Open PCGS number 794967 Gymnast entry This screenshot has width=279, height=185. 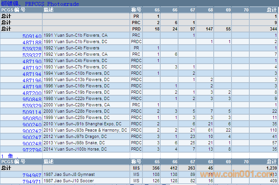coord(32,175)
